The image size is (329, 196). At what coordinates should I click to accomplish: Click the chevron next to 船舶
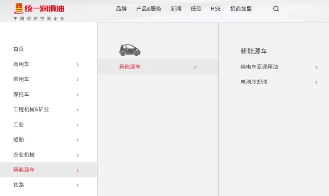78,140
